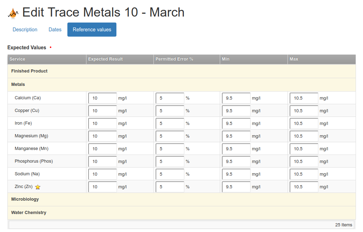Open the Description tab
Viewport: 363px width, 232px height.
(x=25, y=30)
